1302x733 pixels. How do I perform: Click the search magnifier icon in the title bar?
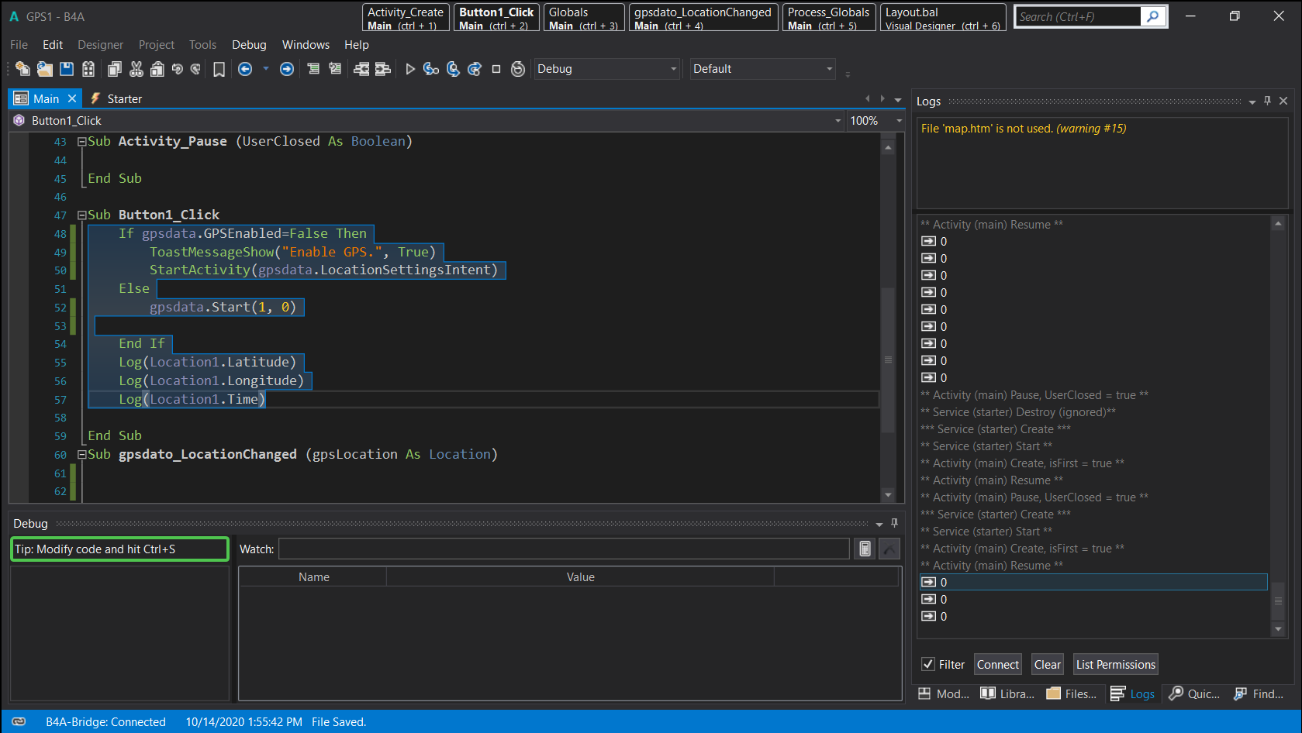pos(1152,16)
